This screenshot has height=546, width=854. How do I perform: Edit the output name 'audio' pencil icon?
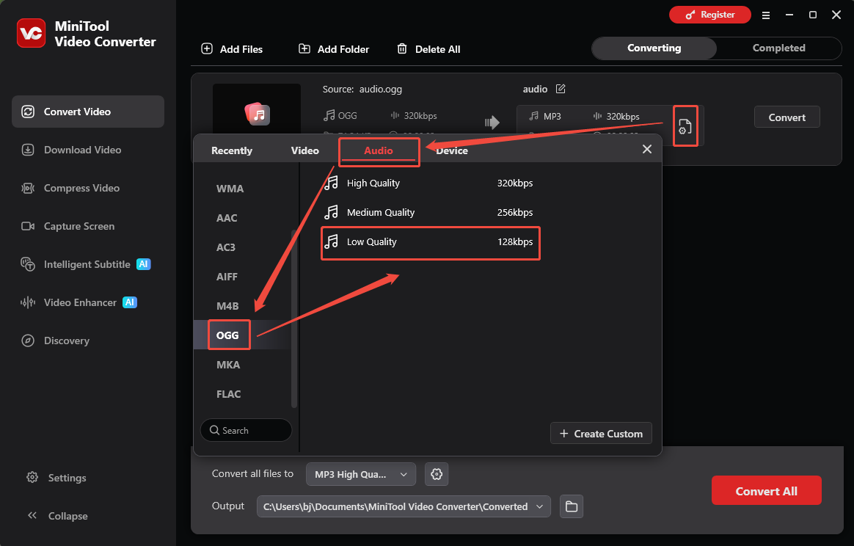coord(561,89)
